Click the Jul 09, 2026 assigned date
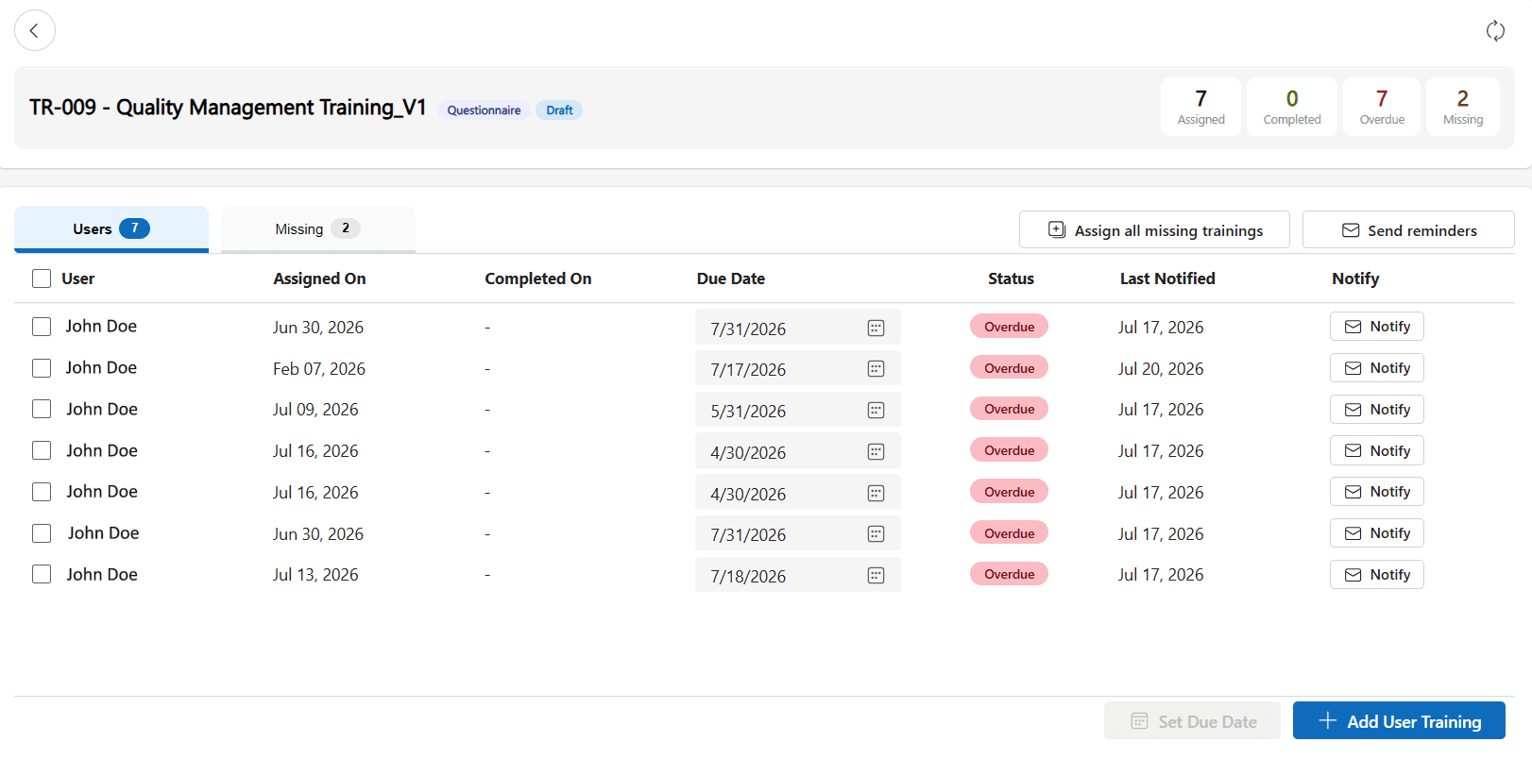 [315, 410]
